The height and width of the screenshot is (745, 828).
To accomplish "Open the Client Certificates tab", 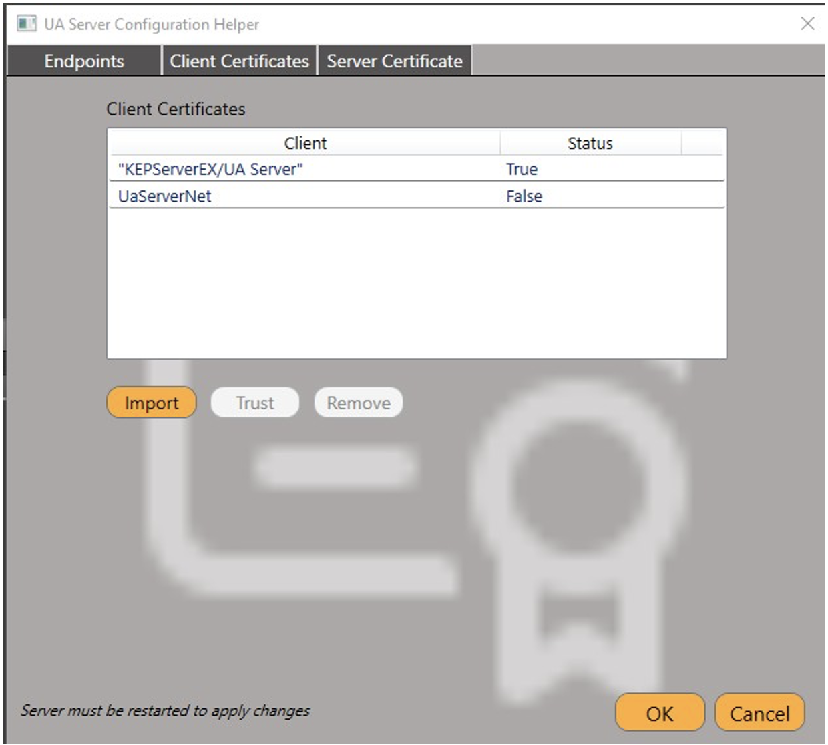I will pos(239,61).
